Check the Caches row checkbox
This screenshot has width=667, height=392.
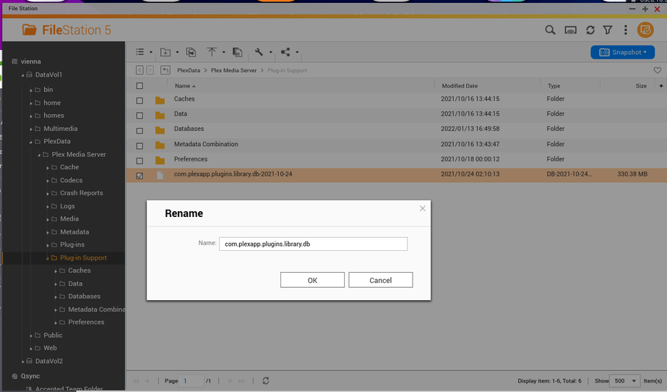point(139,101)
